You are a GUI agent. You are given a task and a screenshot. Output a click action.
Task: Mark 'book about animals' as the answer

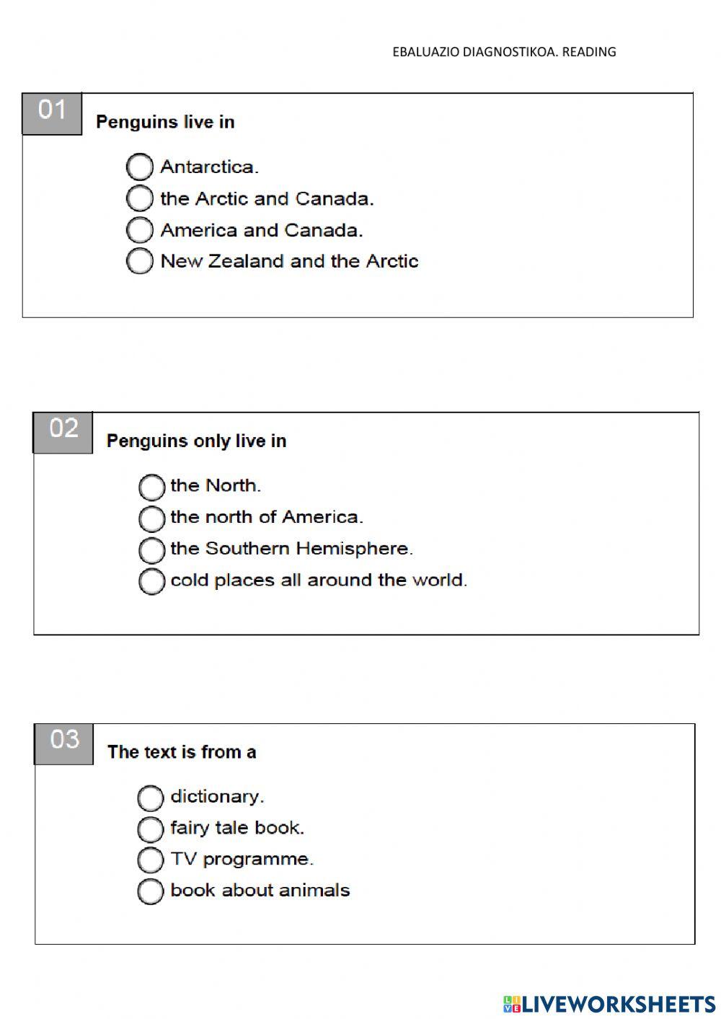pos(151,891)
